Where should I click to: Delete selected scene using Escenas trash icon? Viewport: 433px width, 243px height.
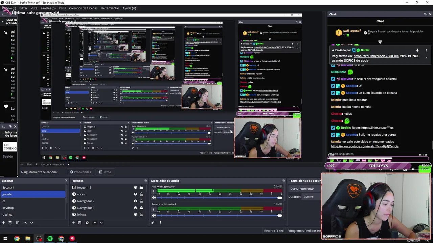(x=10, y=223)
